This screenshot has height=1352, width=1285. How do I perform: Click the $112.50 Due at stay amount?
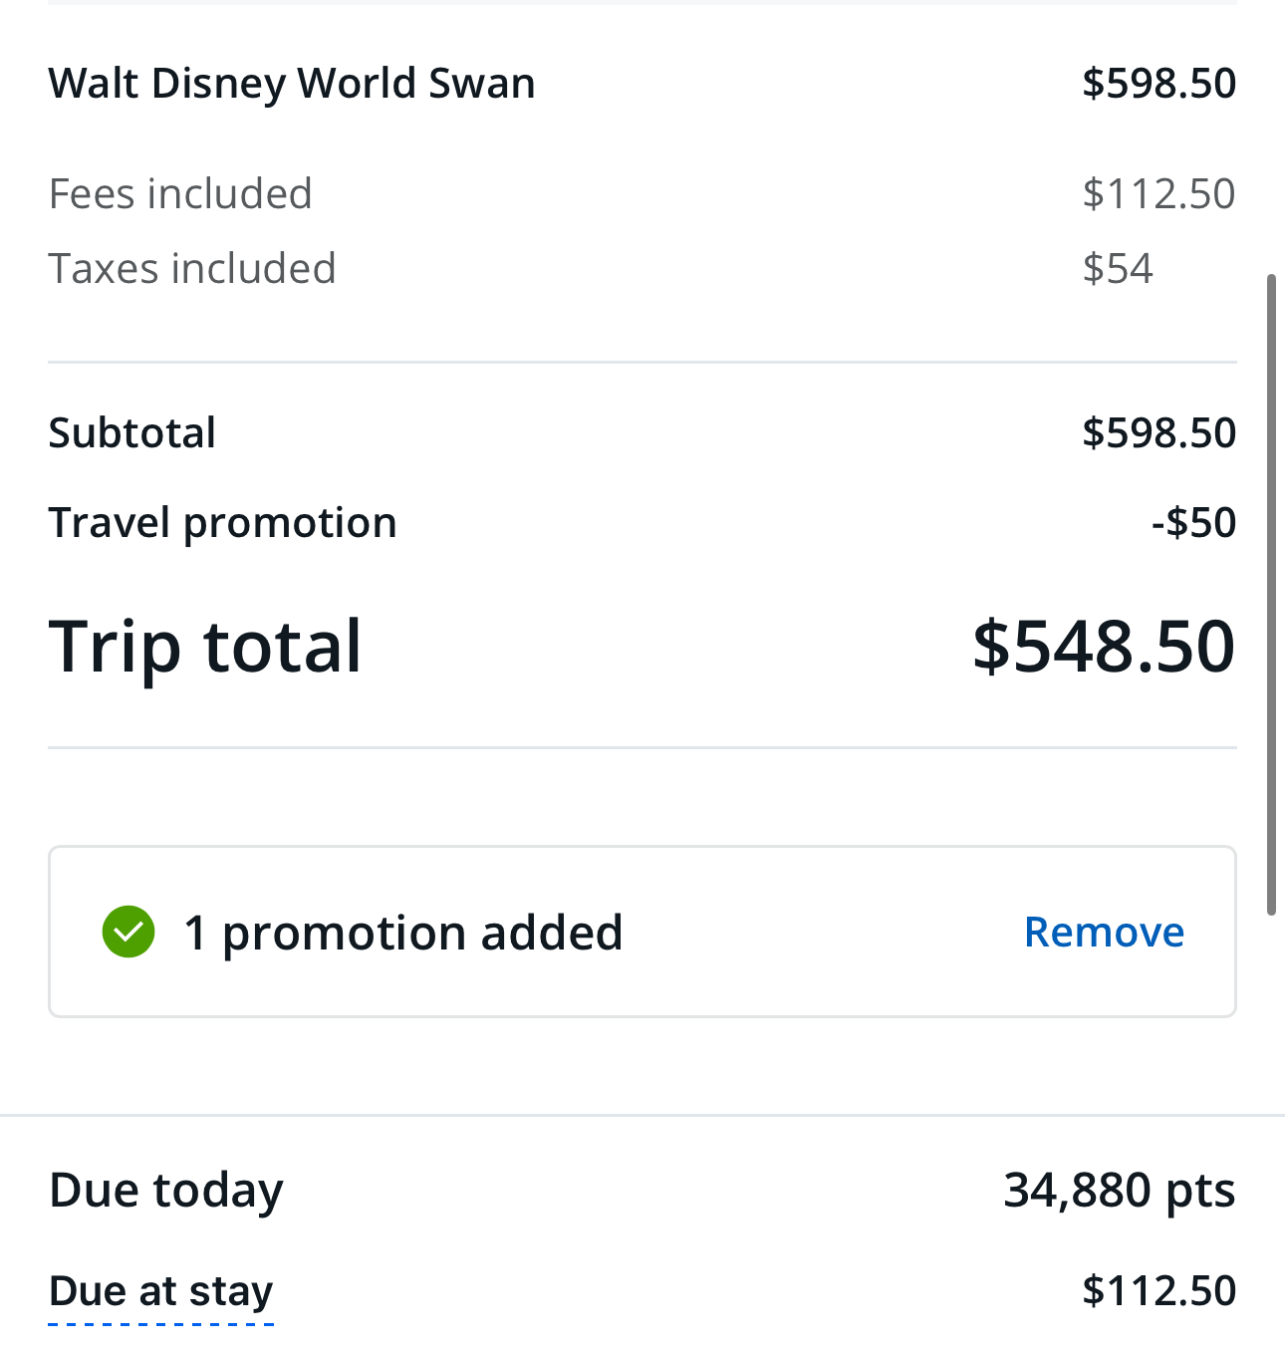[1158, 1291]
